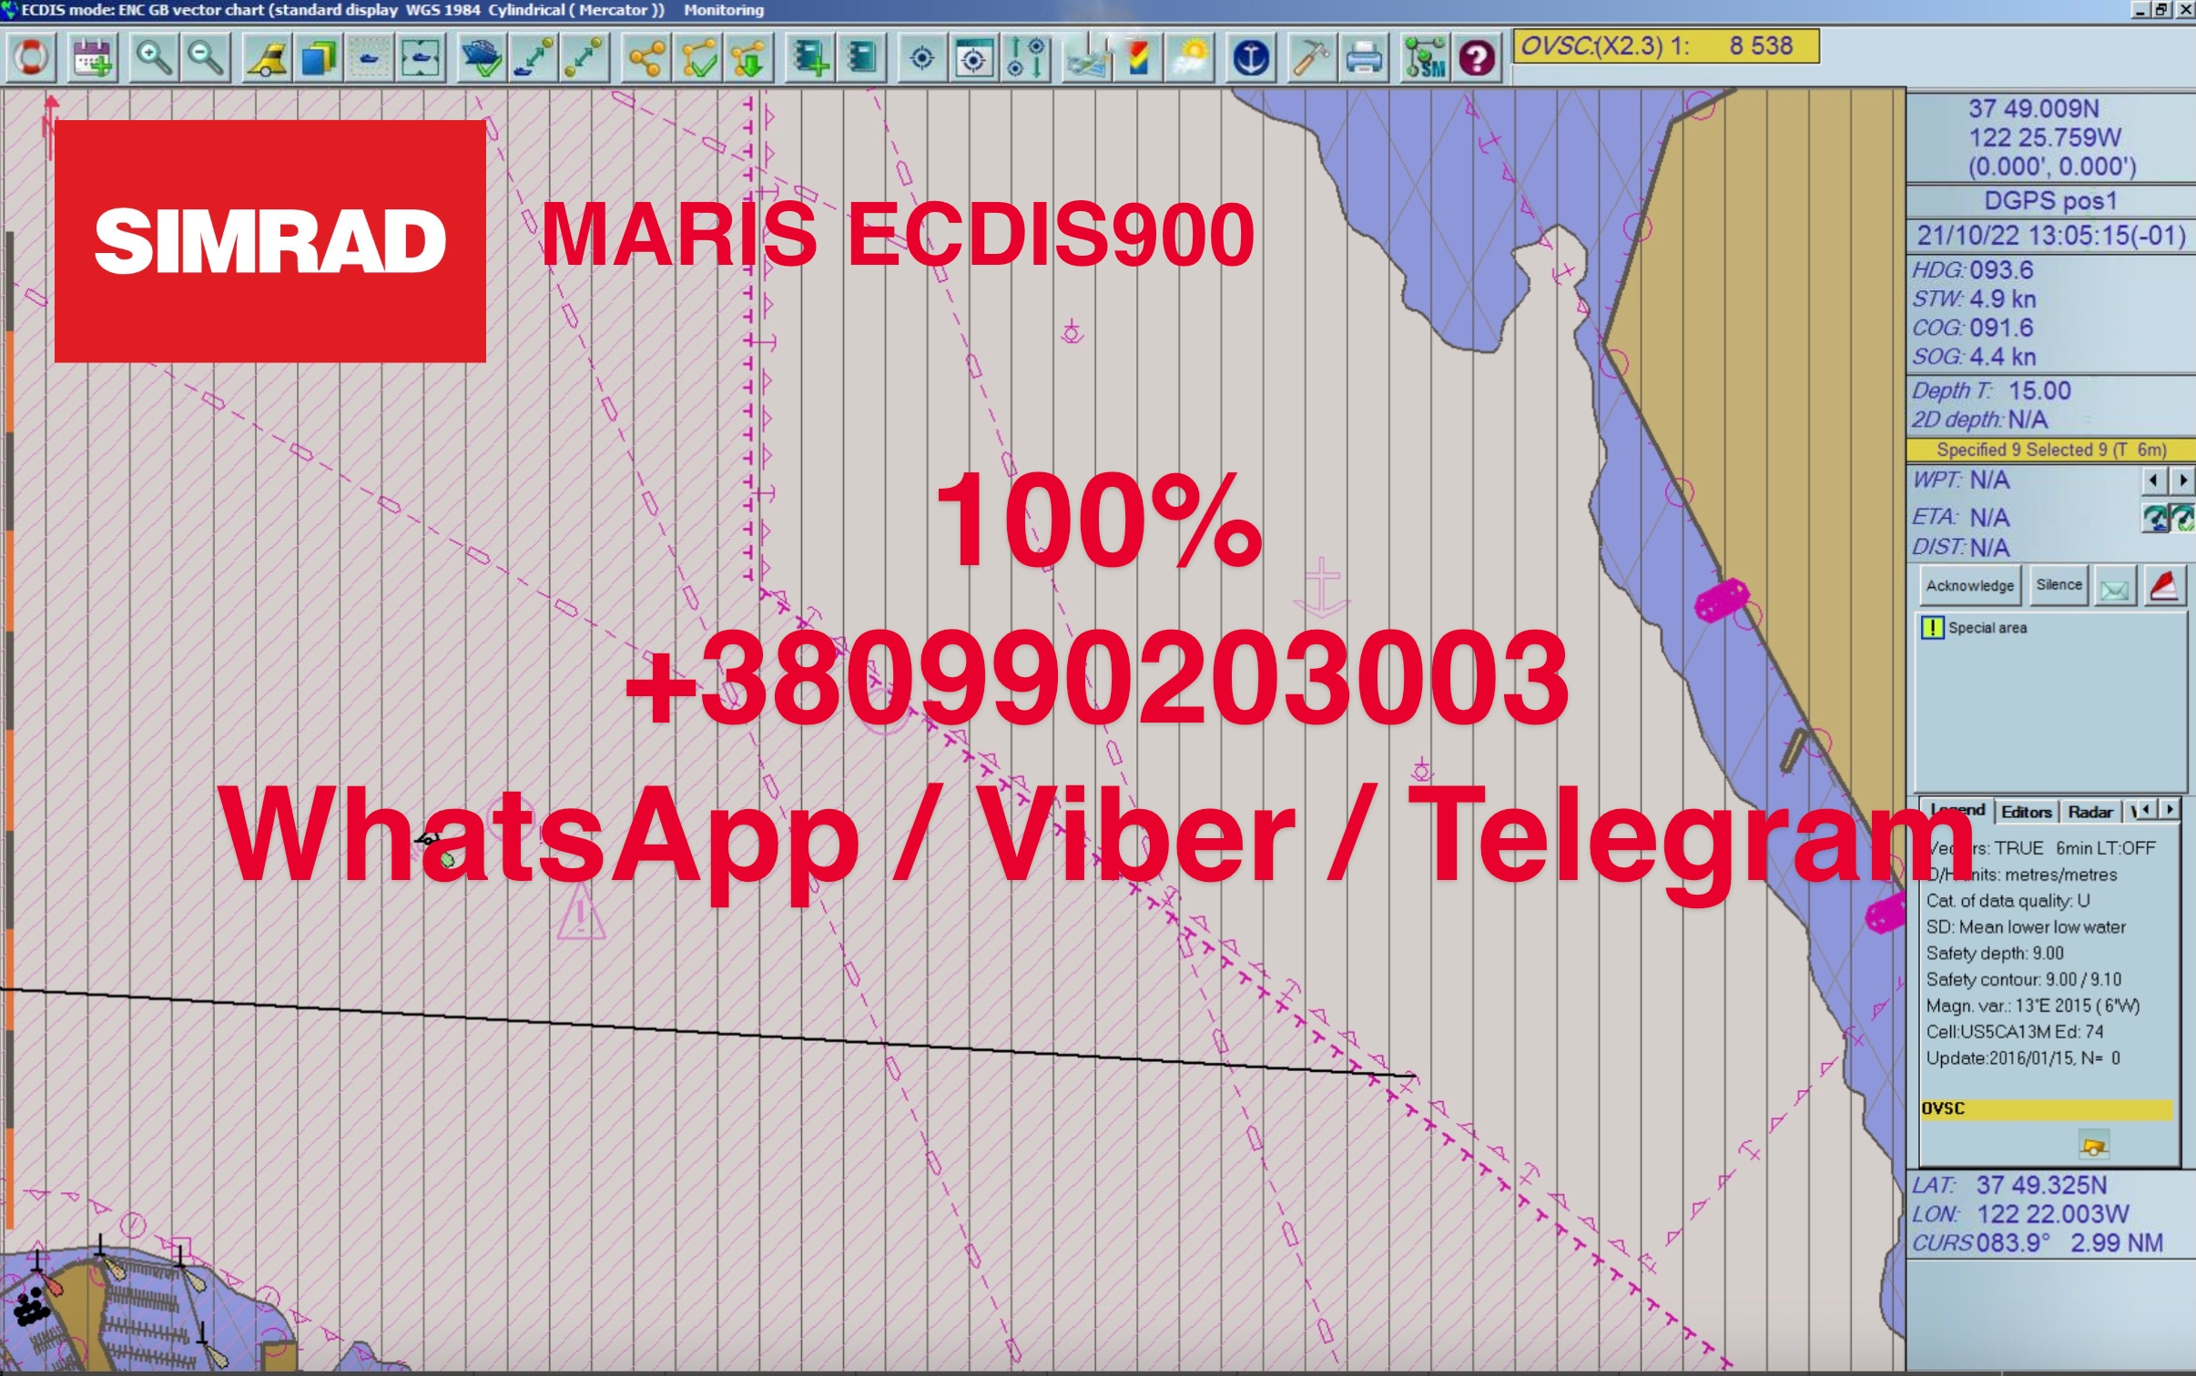Add a new logbook entry icon
The width and height of the screenshot is (2196, 1376).
coord(809,58)
